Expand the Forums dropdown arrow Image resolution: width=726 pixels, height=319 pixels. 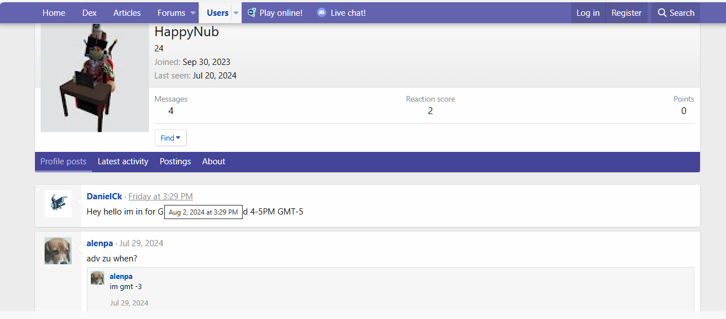coord(193,12)
